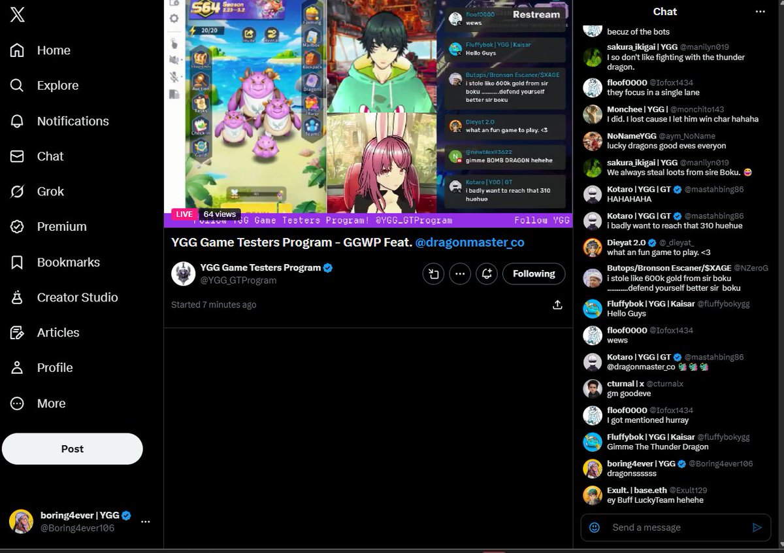Open the @dragonmaster_co link in title

[x=470, y=243]
